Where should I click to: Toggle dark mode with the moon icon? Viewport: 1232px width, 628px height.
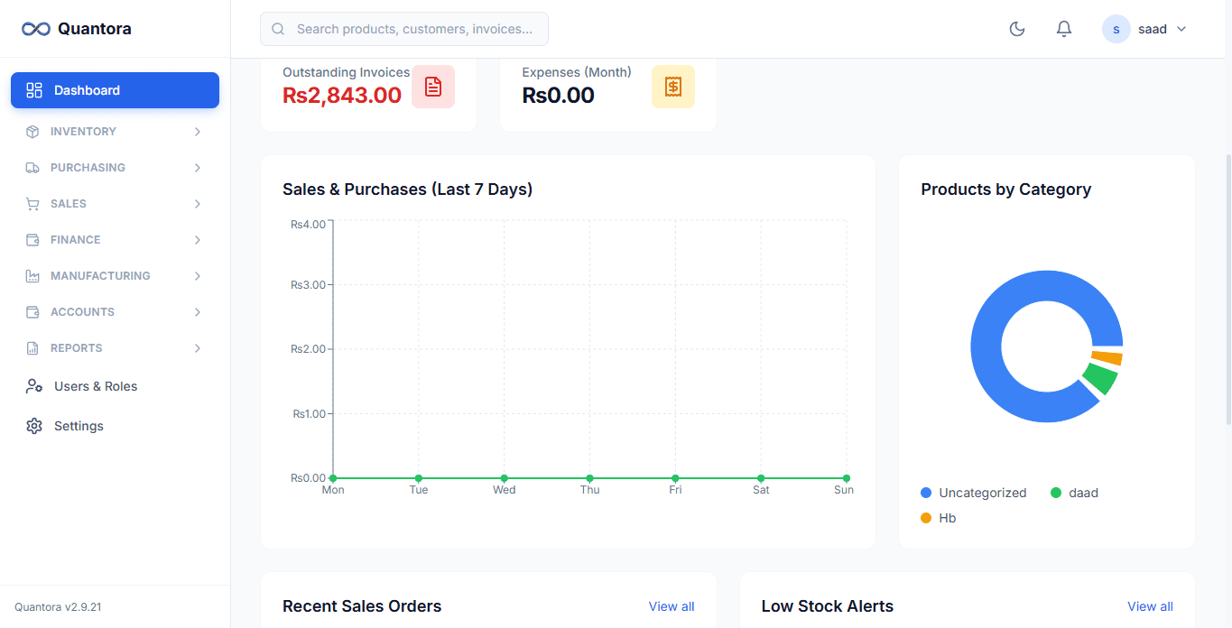1017,29
